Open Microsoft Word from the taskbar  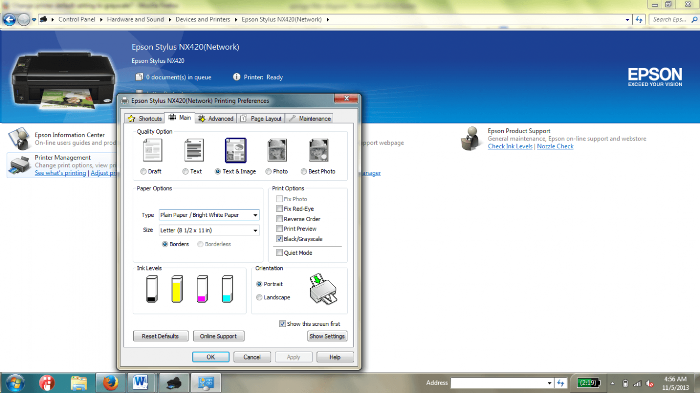coord(141,383)
